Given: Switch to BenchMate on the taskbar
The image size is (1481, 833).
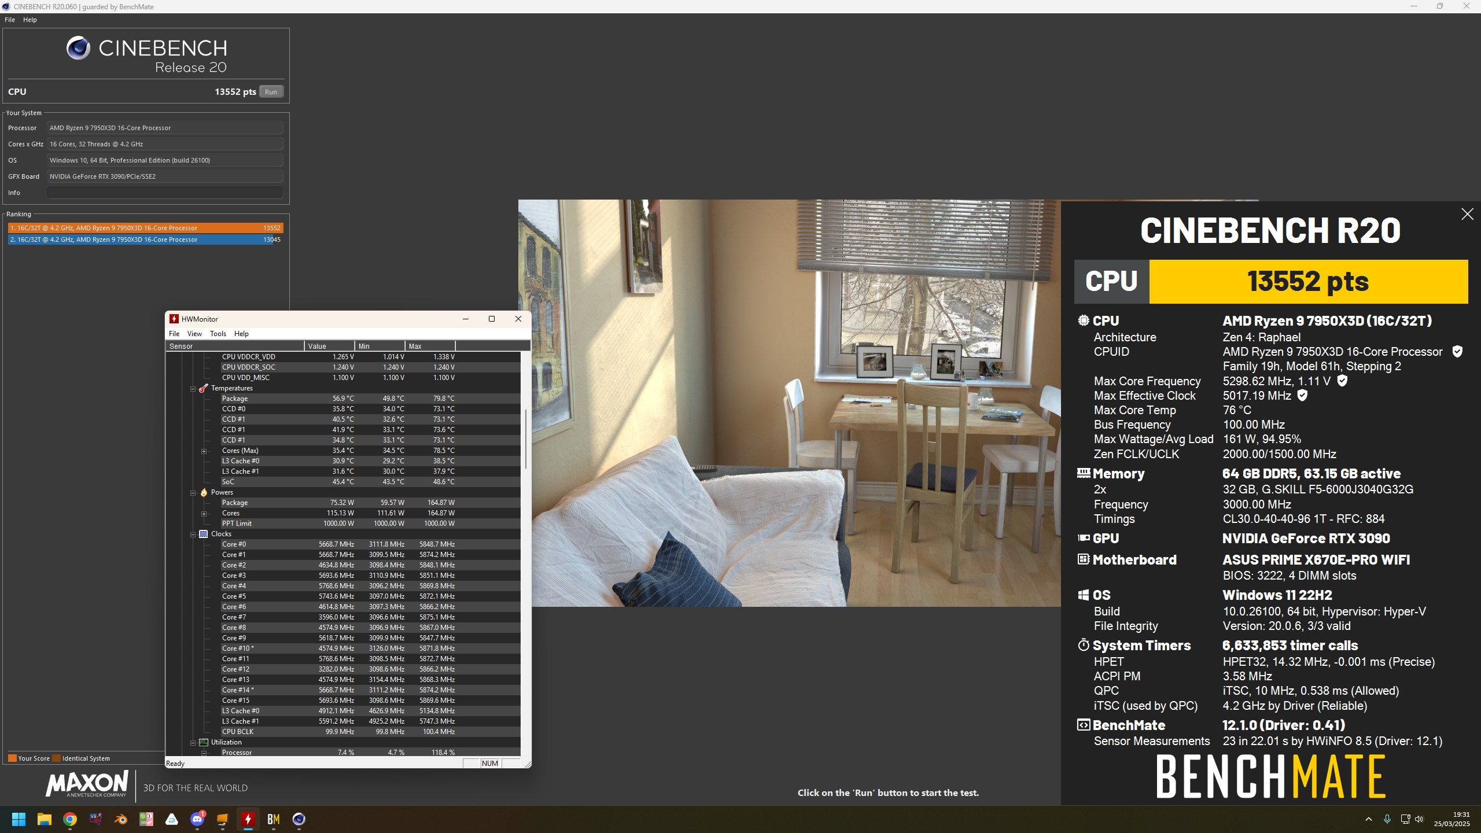Looking at the screenshot, I should (274, 819).
